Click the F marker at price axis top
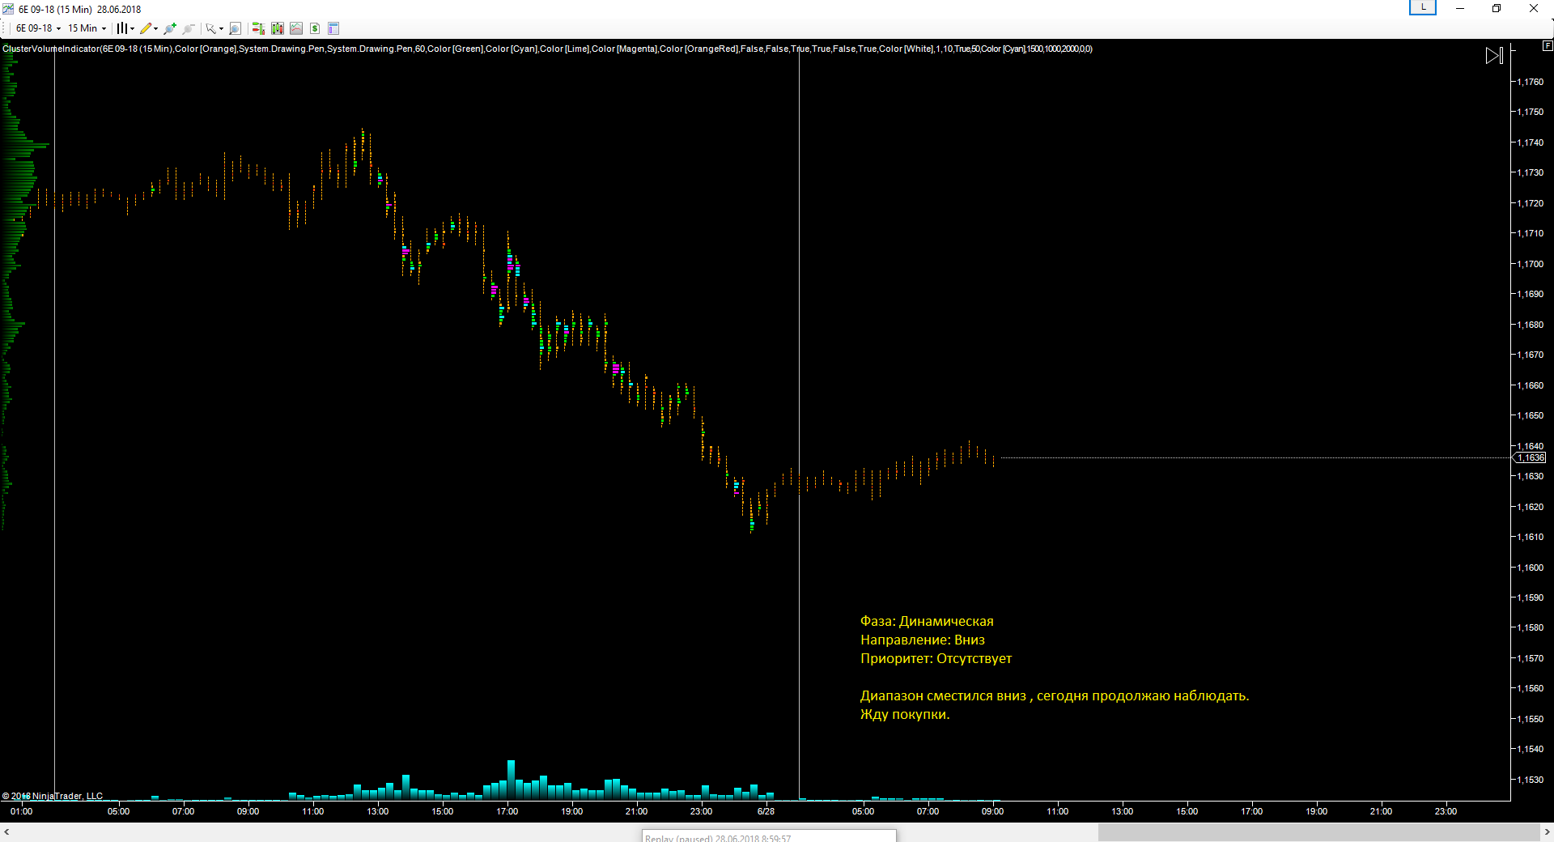Screen dimensions: 1554x842 tap(1548, 46)
